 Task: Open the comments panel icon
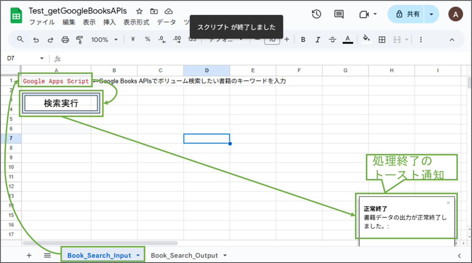click(338, 14)
